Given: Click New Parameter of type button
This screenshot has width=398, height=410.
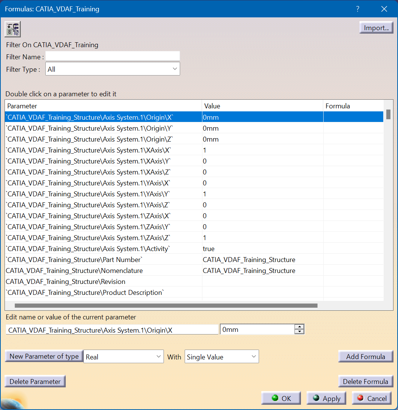Looking at the screenshot, I should pos(44,356).
